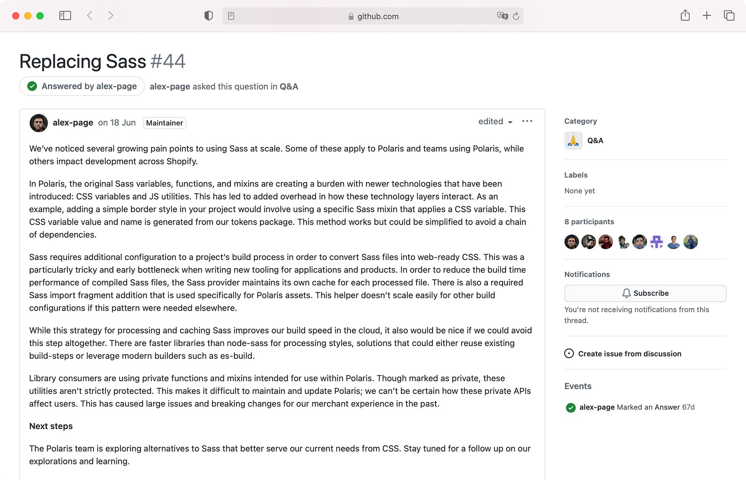Click the privacy shield icon
Screen dimensions: 746x480
209,16
